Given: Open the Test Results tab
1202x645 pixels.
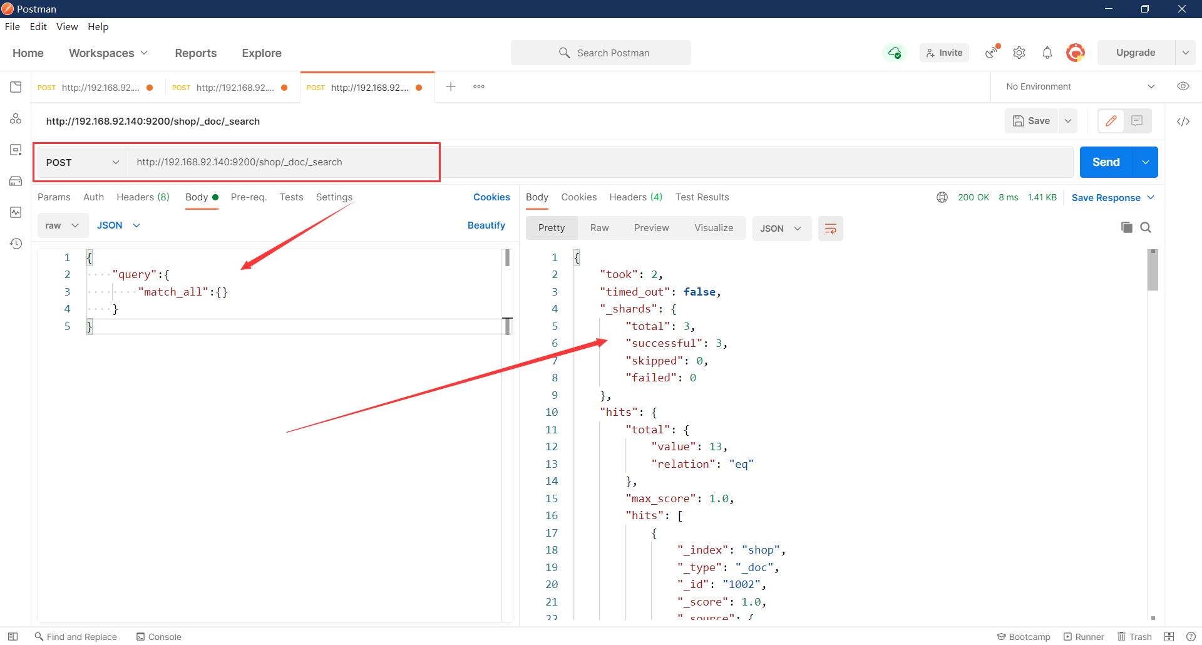Looking at the screenshot, I should click(x=702, y=197).
